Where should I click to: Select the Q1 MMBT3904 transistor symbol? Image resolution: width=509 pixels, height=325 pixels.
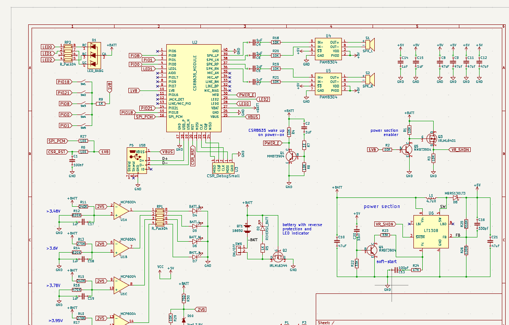pos(291,156)
